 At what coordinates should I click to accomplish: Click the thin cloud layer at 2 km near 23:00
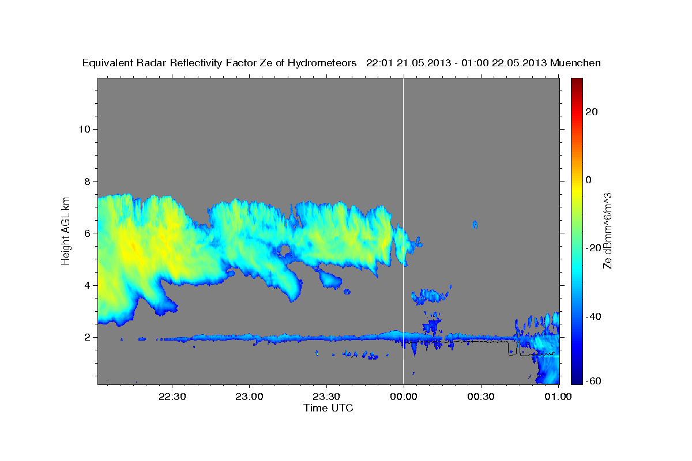pyautogui.click(x=249, y=337)
